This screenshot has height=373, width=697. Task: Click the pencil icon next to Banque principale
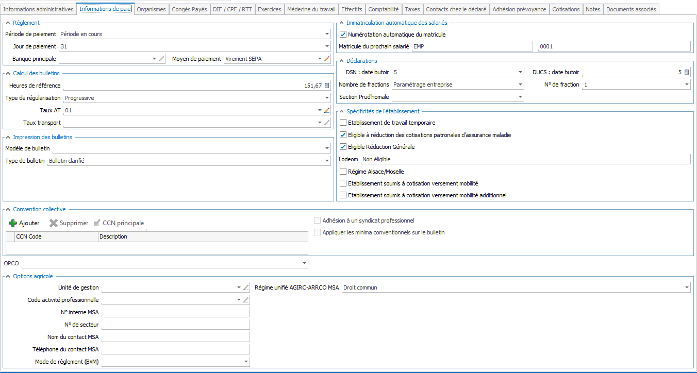[x=161, y=59]
